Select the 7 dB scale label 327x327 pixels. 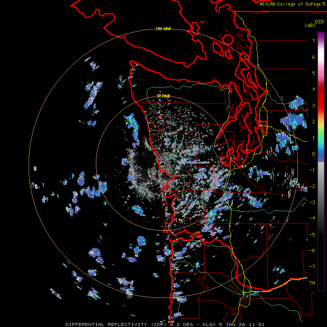tap(314, 41)
